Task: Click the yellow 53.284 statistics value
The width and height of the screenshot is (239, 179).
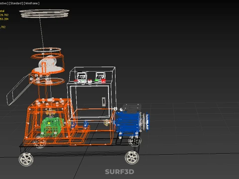Action: click(x=4, y=19)
